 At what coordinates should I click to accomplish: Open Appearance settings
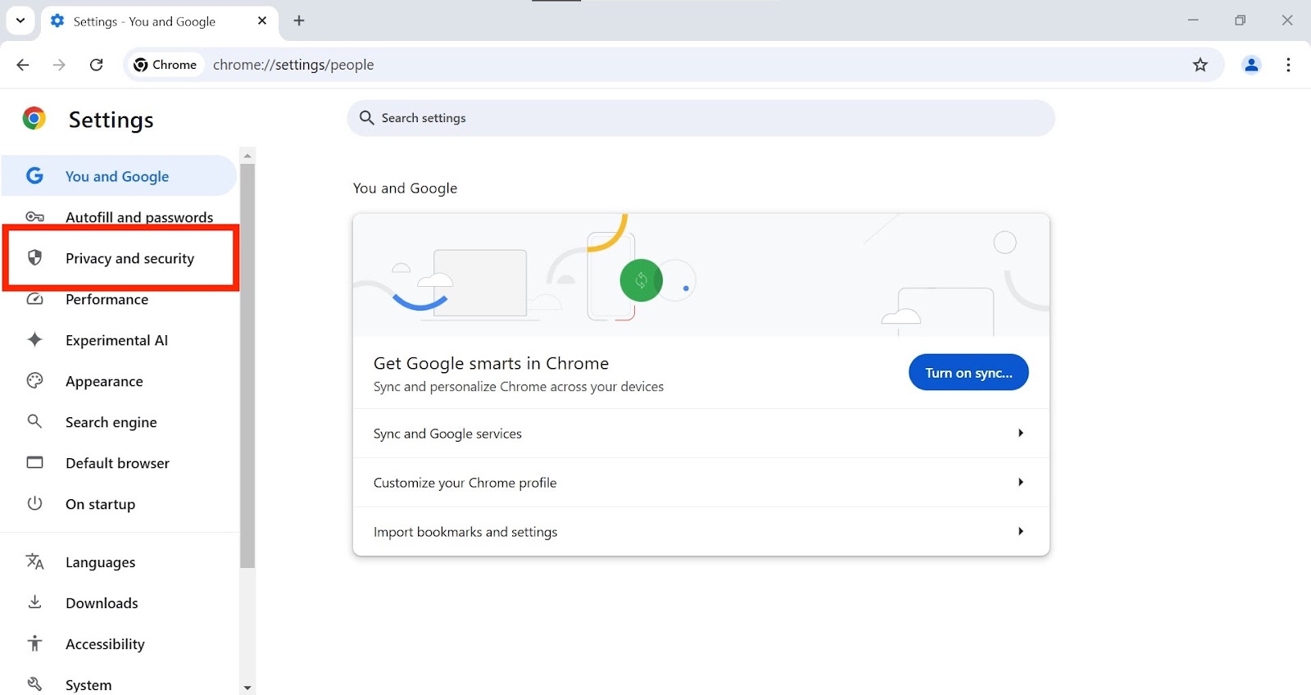click(x=119, y=381)
